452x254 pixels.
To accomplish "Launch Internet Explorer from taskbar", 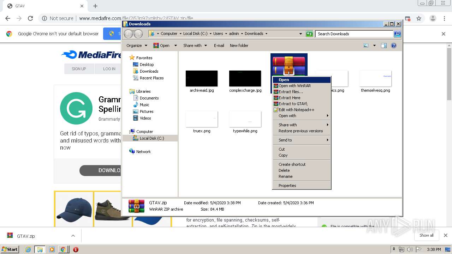I will point(28,249).
